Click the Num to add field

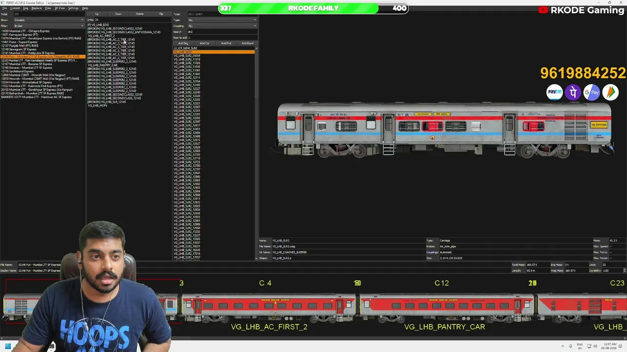pos(222,38)
